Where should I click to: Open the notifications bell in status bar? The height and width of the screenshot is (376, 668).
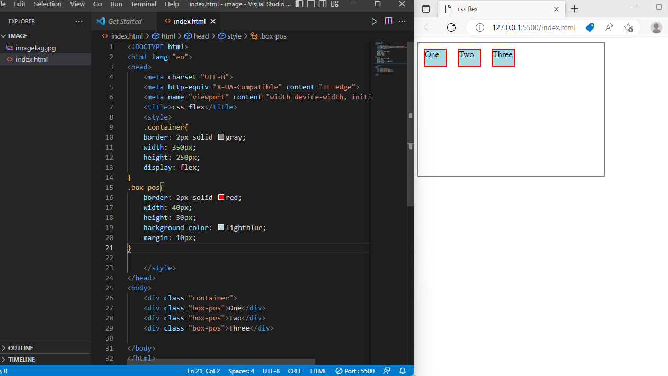coord(403,371)
